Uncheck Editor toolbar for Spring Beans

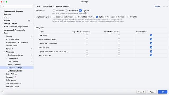click(151, 51)
